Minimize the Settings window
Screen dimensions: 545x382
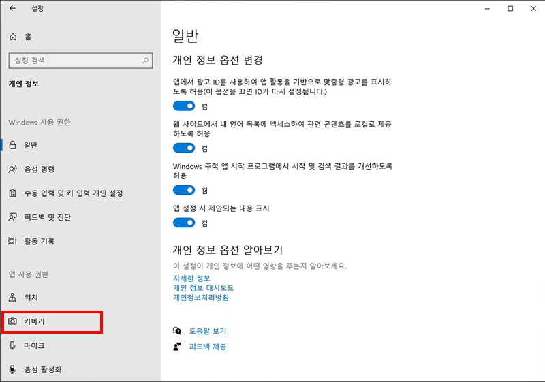[487, 8]
